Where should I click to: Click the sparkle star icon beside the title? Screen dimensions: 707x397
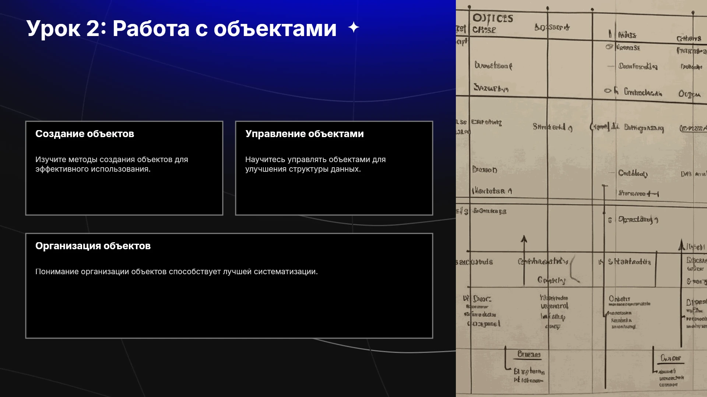click(x=353, y=28)
